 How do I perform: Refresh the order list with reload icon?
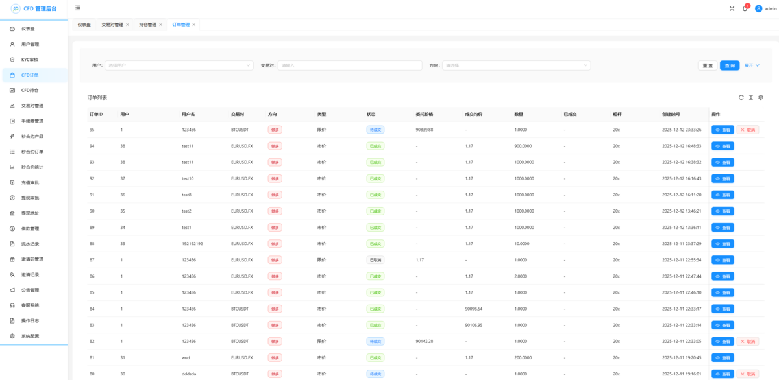click(x=741, y=97)
